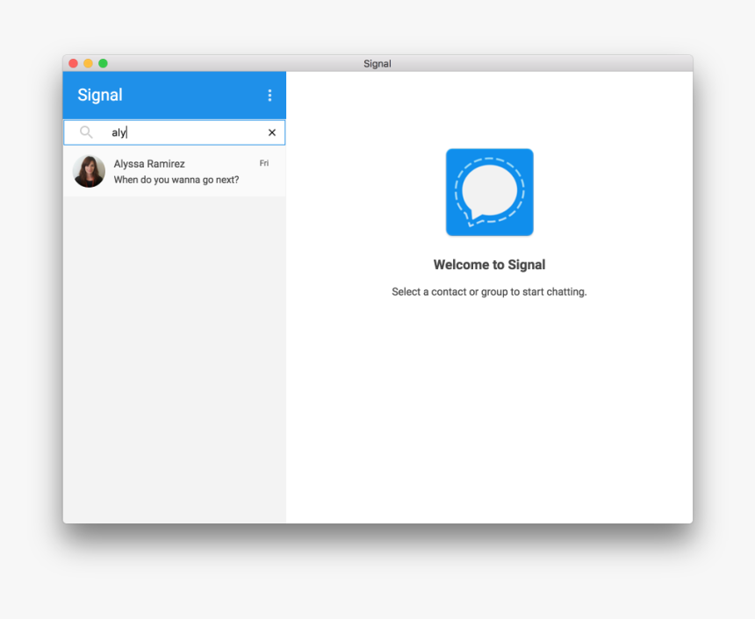Click the magnifying glass search icon
755x619 pixels.
pyautogui.click(x=86, y=132)
